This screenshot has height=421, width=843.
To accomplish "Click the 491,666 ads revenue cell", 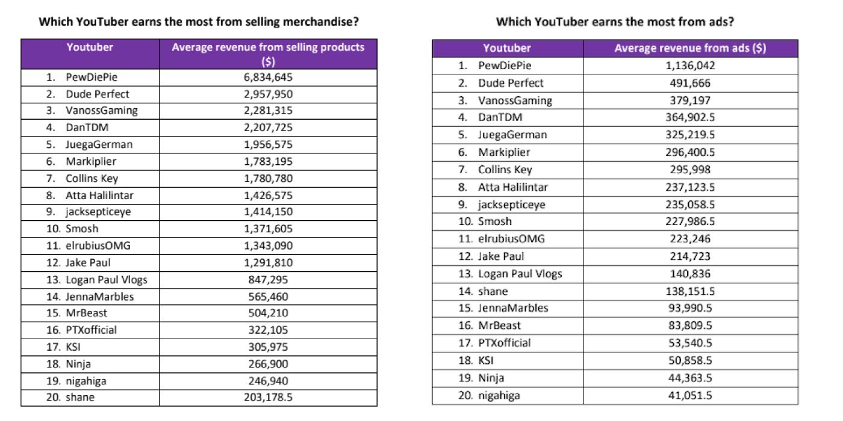I will click(690, 83).
